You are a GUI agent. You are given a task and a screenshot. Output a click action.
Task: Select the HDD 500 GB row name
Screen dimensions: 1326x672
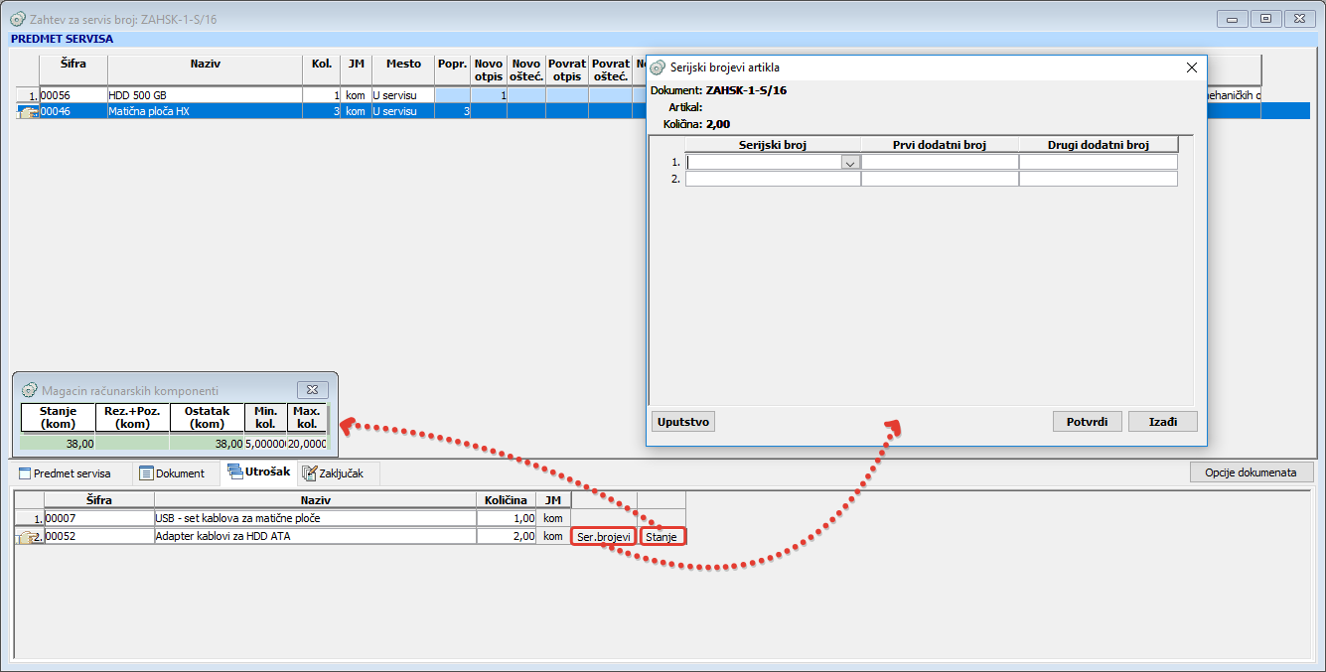(x=205, y=95)
